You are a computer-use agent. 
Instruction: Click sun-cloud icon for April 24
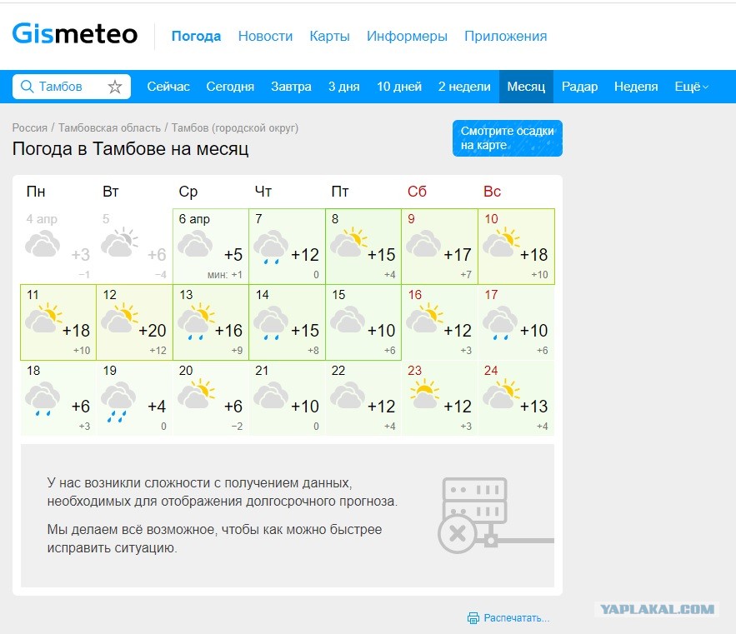pyautogui.click(x=501, y=394)
